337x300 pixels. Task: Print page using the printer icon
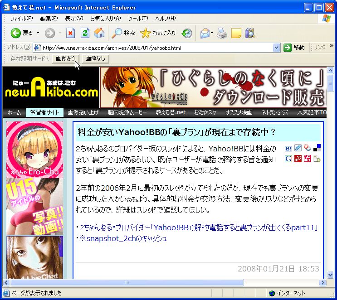pos(222,33)
